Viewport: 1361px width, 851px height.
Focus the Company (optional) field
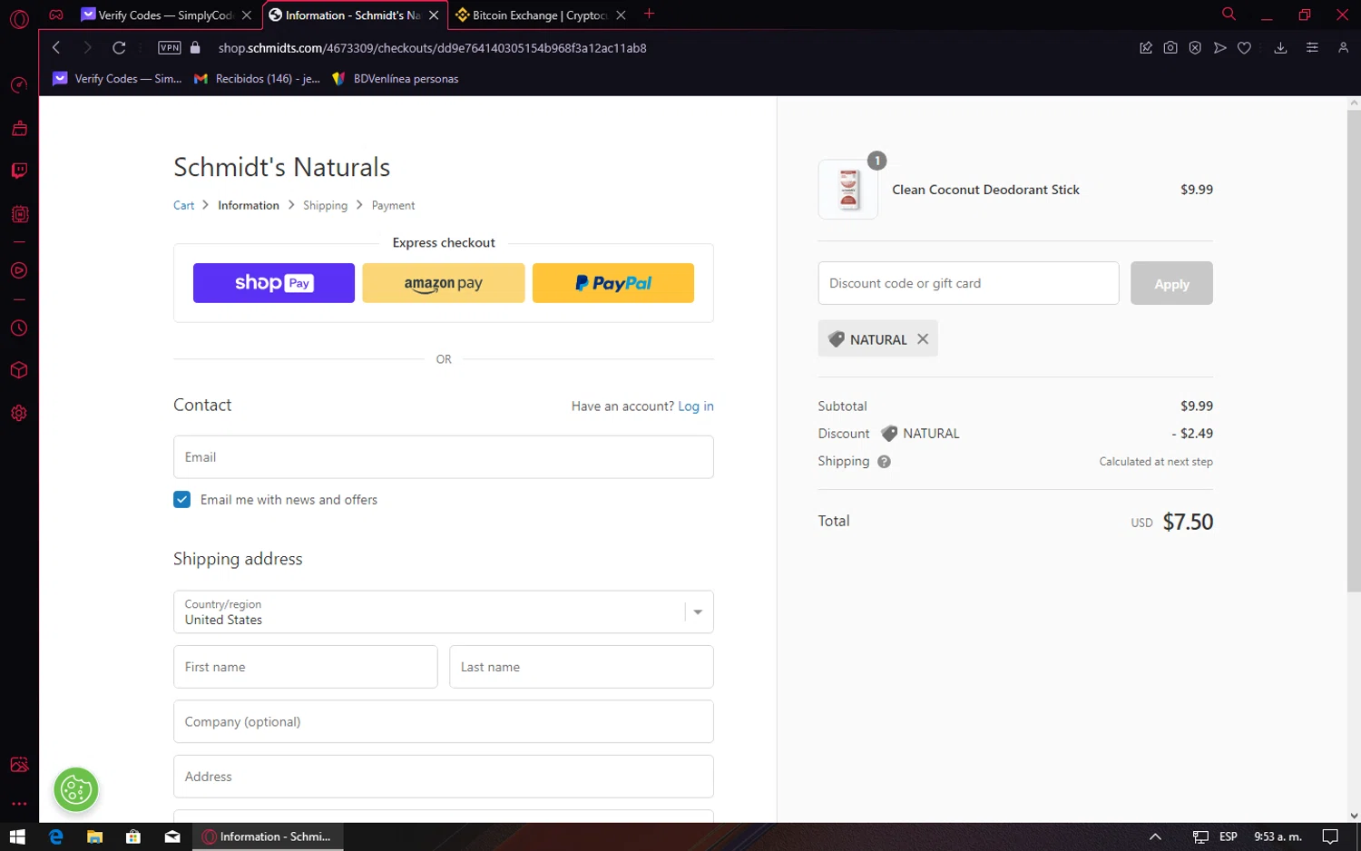444,722
